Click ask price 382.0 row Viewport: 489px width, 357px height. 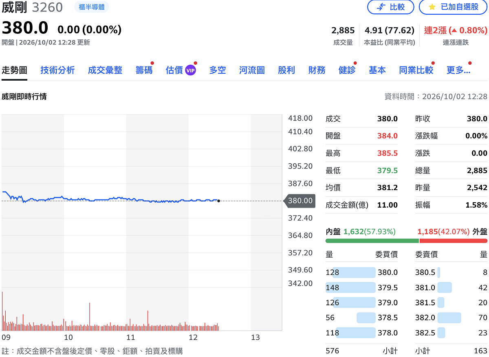pos(451,318)
